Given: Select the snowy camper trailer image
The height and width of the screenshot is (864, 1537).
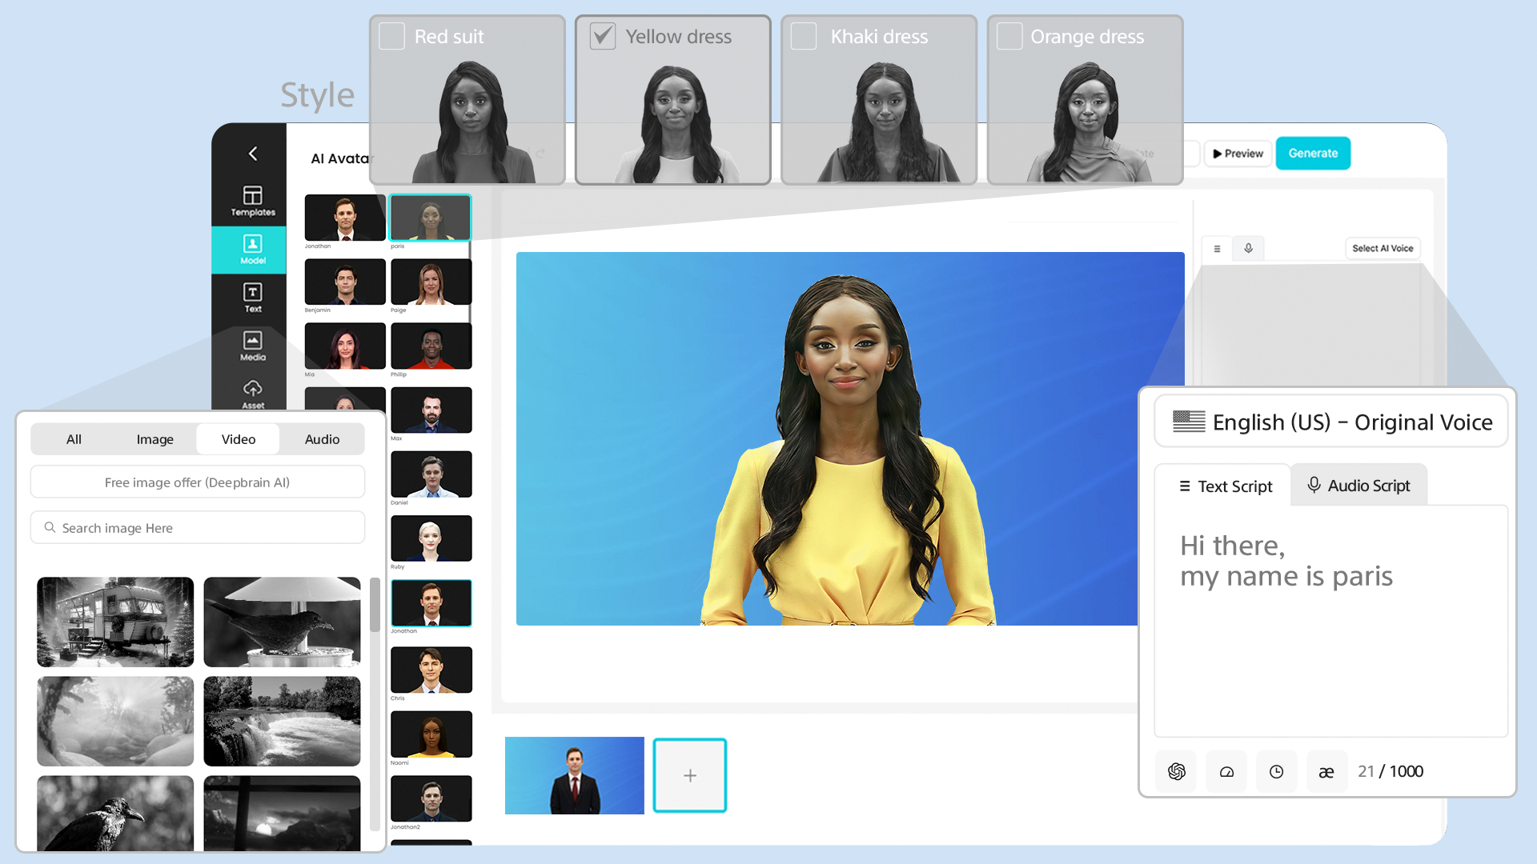Looking at the screenshot, I should click(115, 622).
